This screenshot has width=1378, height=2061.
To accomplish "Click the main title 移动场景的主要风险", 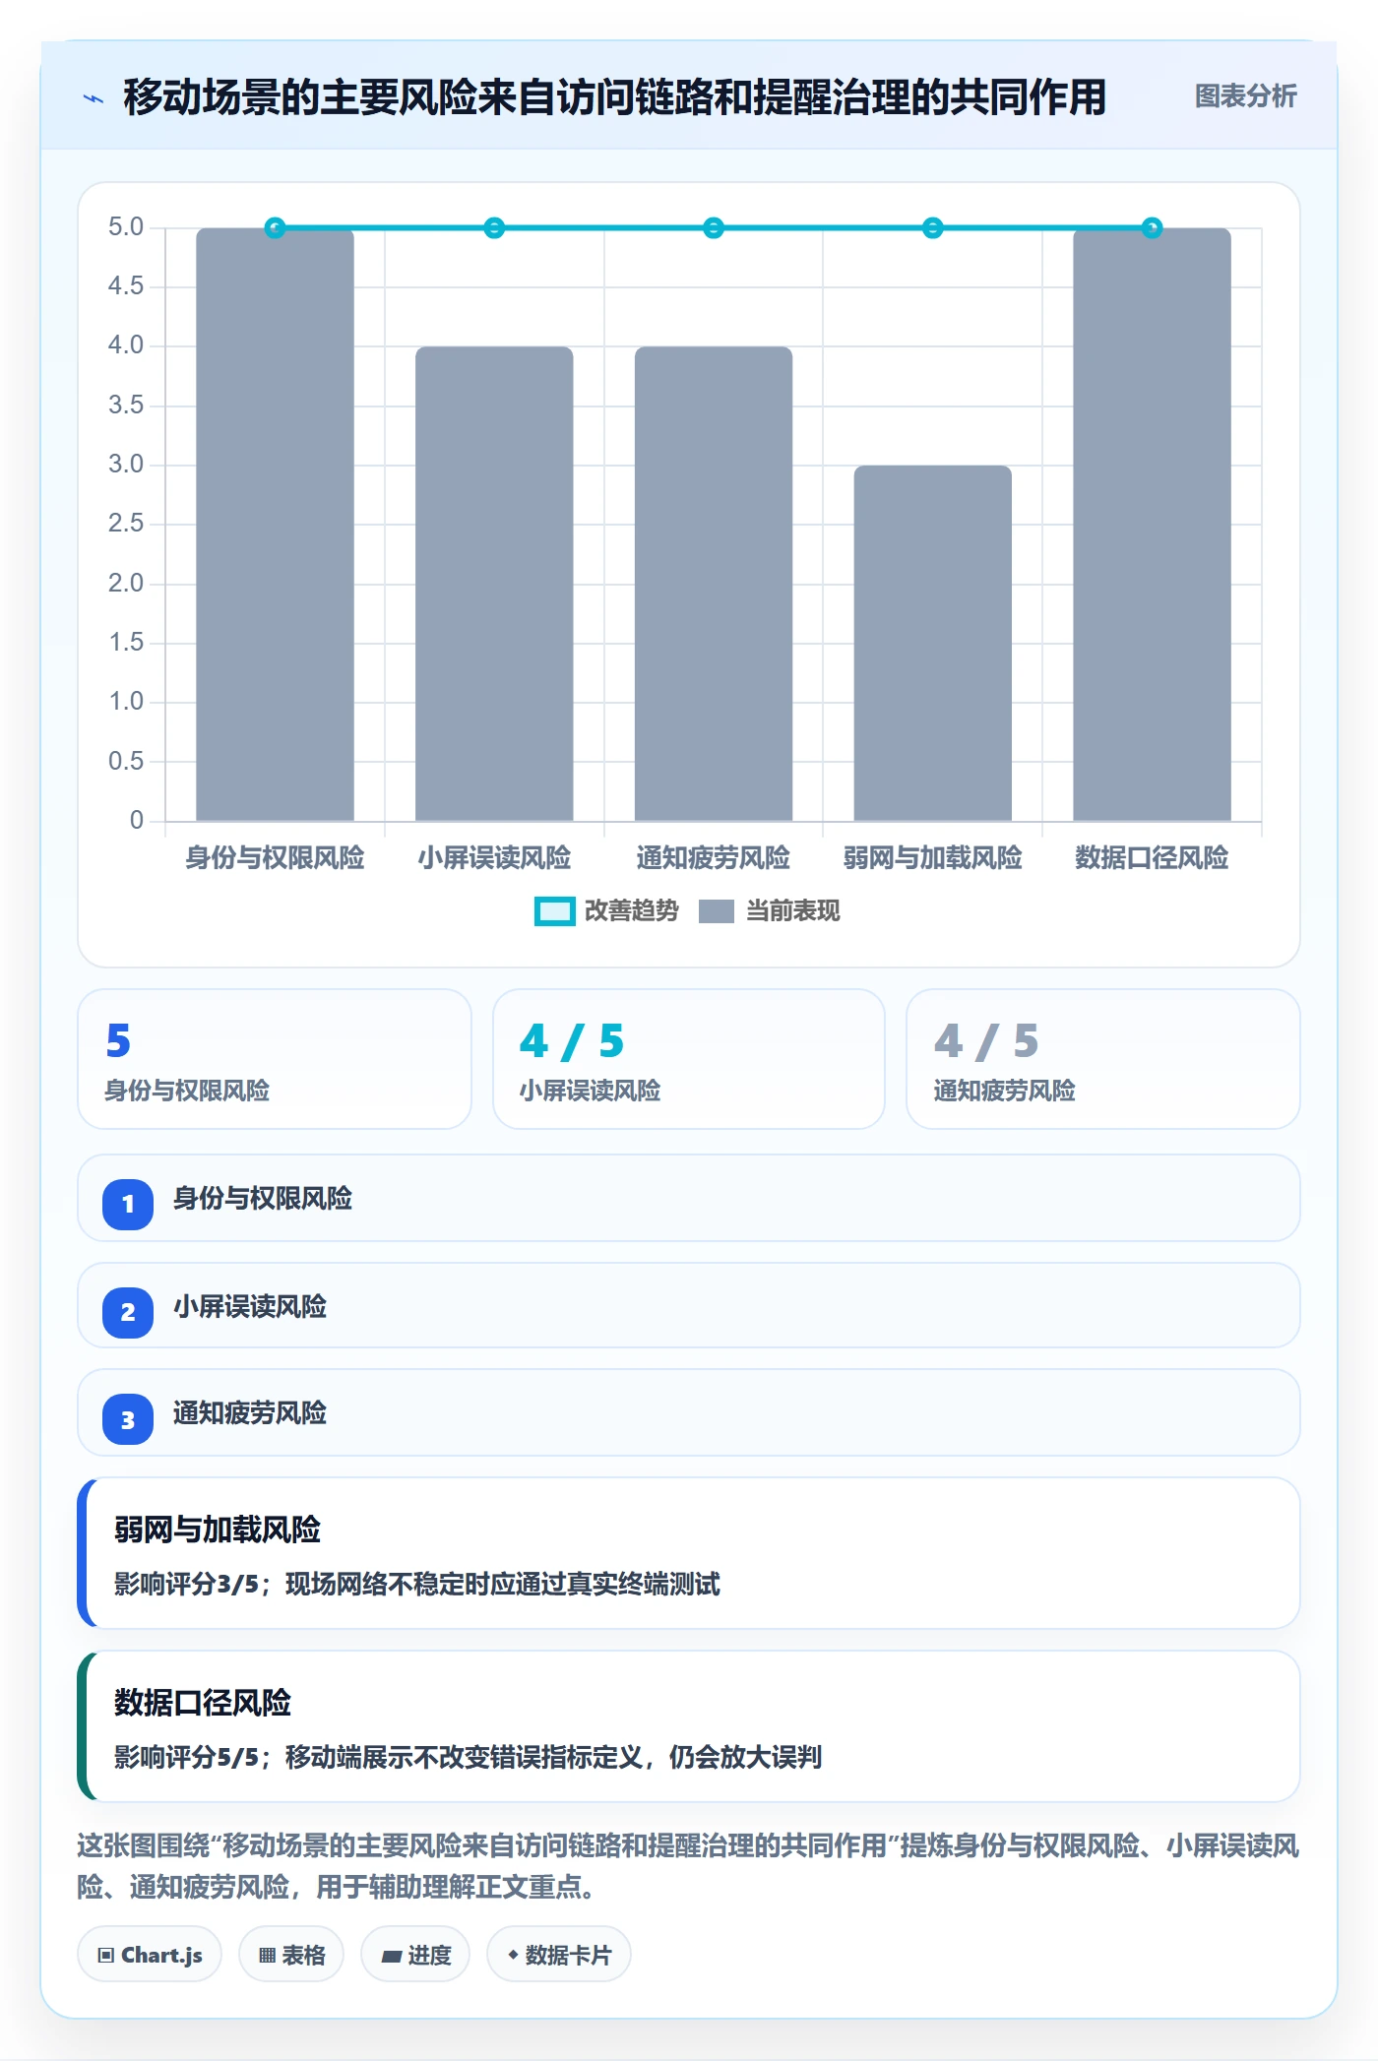I will 615,97.
